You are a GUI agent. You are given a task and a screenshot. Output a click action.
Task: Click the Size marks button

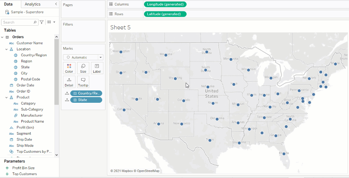tap(83, 68)
